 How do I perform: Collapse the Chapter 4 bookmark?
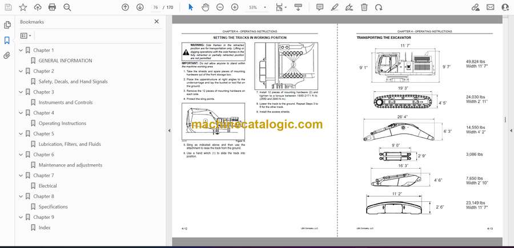pyautogui.click(x=21, y=113)
